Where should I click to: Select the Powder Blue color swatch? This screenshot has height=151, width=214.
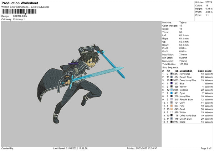pyautogui.click(x=172, y=99)
